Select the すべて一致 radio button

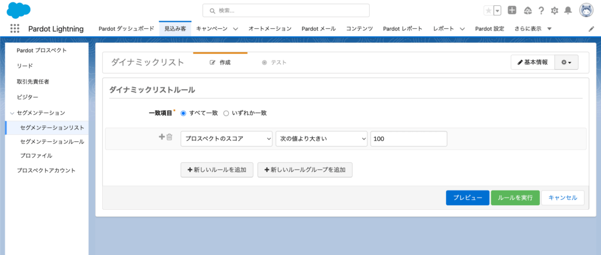pos(183,113)
